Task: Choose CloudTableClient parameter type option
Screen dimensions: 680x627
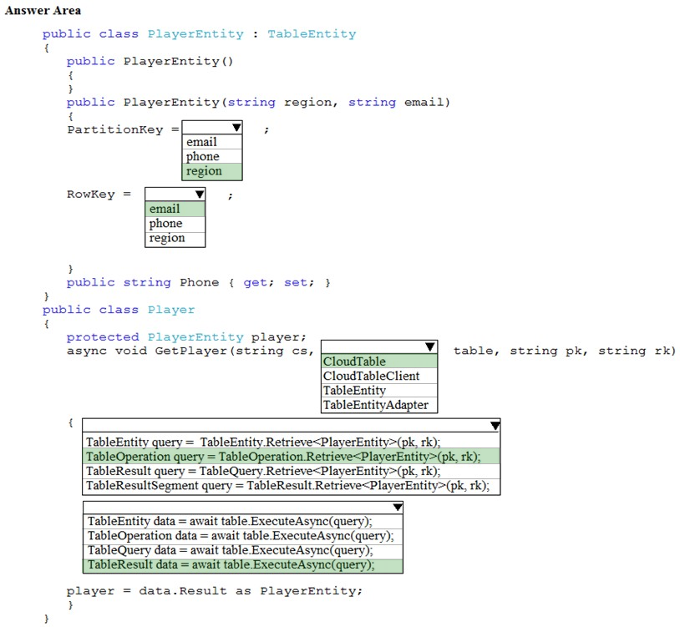Action: [379, 376]
